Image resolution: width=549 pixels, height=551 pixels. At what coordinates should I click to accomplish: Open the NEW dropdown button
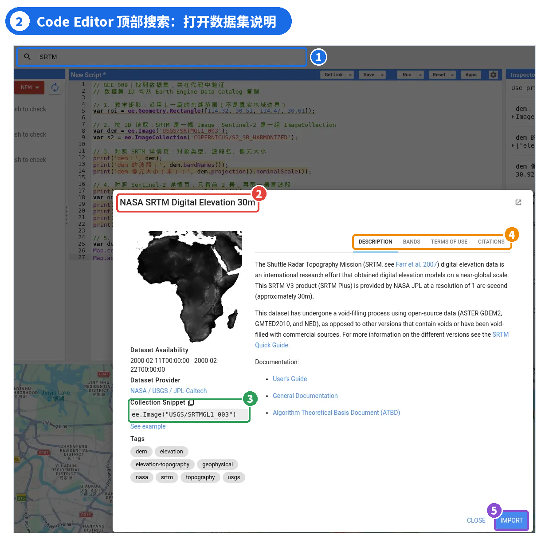pyautogui.click(x=29, y=87)
